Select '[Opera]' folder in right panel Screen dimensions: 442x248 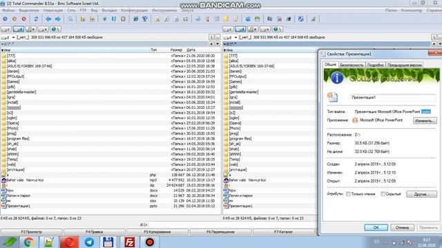coord(235,123)
